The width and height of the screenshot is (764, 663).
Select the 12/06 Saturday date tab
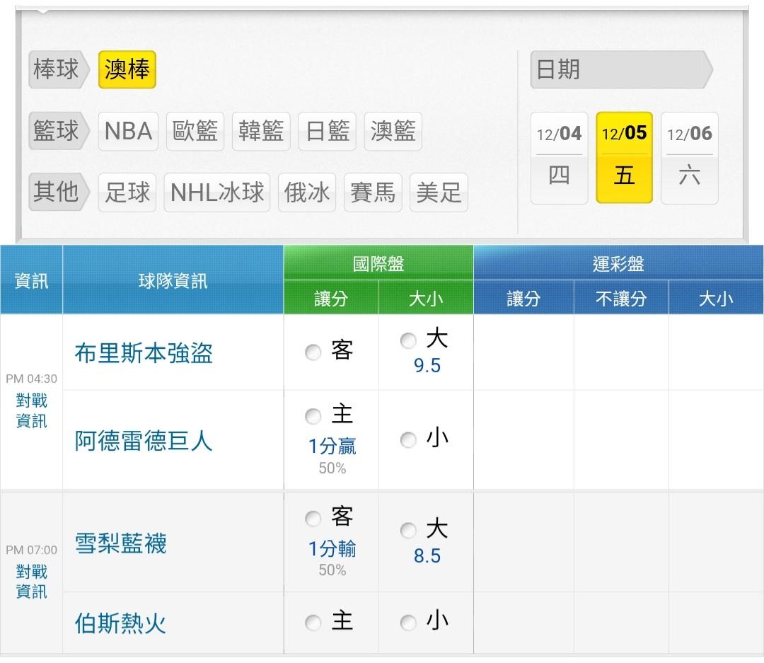(x=689, y=158)
